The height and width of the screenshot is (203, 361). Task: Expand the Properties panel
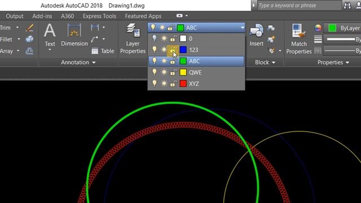tap(333, 63)
